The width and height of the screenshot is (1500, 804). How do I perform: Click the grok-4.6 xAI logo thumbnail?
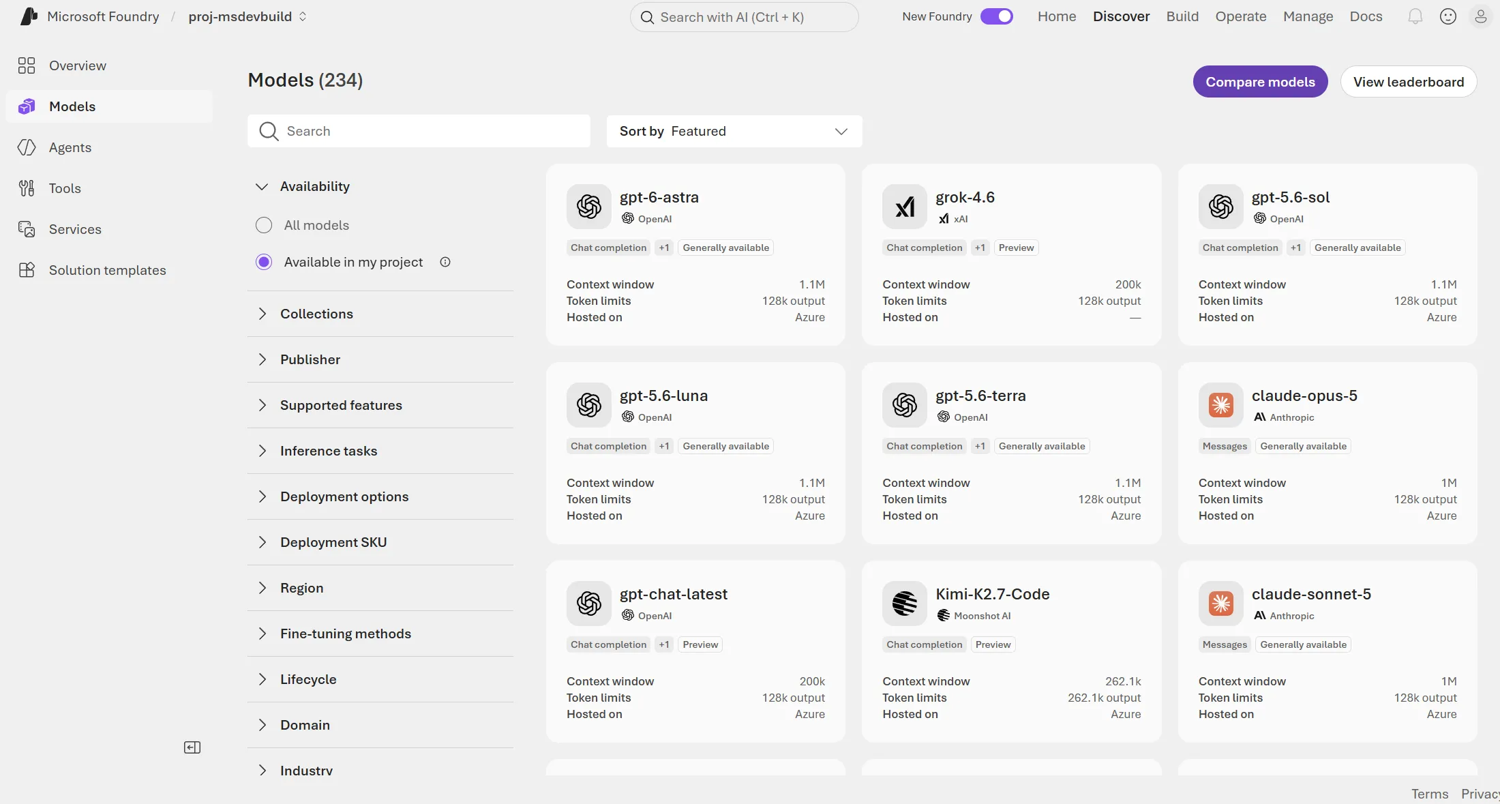(905, 206)
